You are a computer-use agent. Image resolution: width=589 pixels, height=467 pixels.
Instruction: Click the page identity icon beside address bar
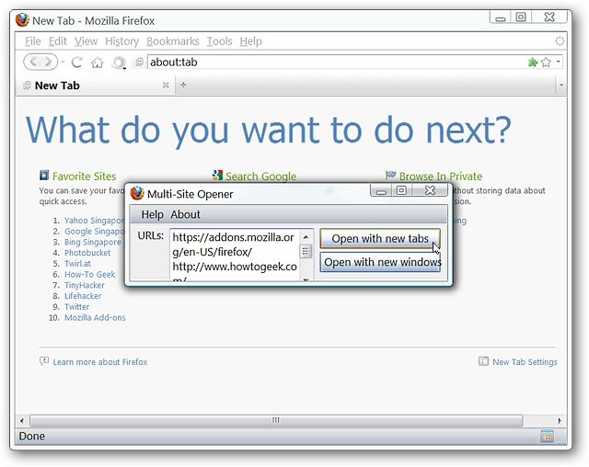[139, 62]
